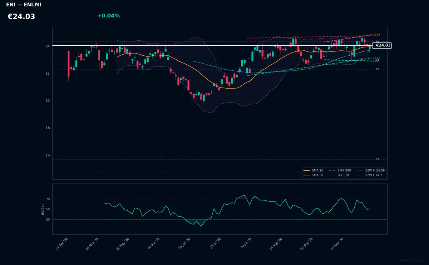Click the S3 support level label

(x=377, y=159)
